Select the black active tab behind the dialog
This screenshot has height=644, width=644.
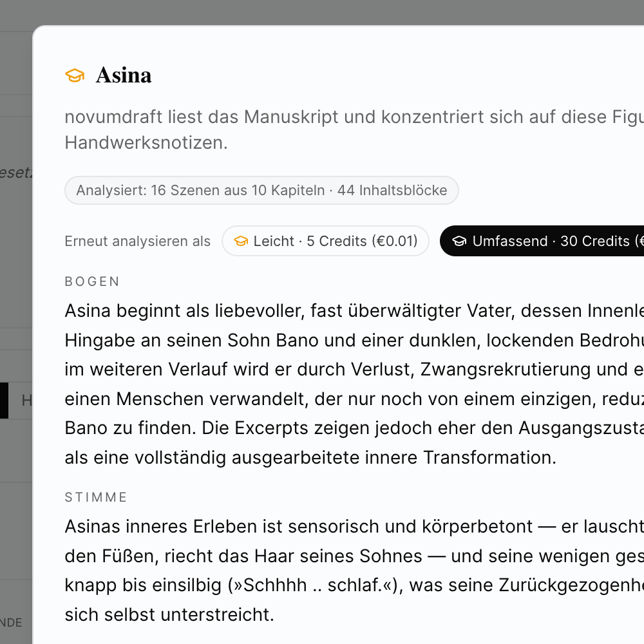4,401
